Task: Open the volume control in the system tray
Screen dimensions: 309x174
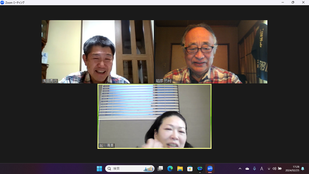Action: click(274, 169)
